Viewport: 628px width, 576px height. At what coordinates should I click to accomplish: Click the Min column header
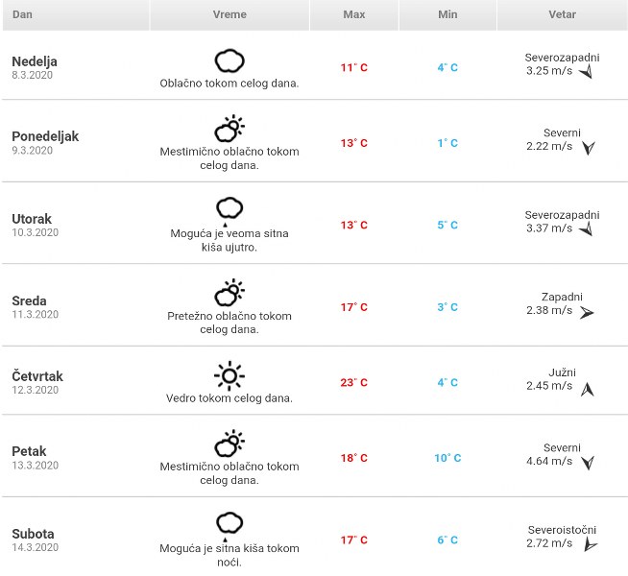click(x=447, y=14)
